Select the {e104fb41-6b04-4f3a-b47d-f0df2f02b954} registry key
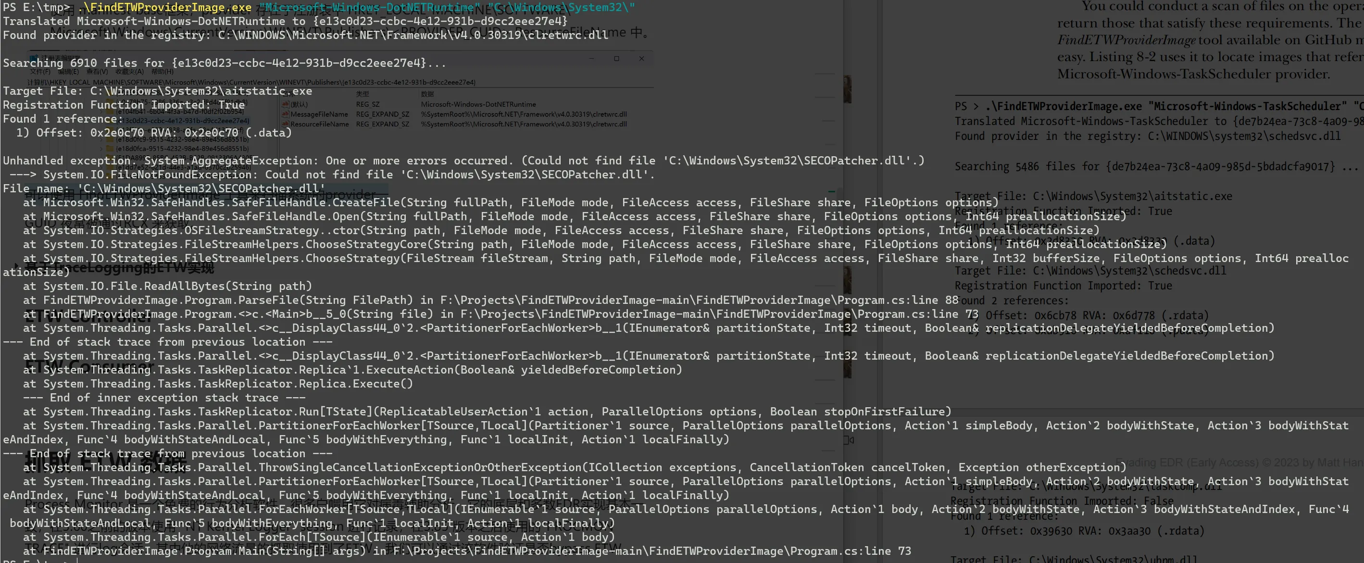1364x563 pixels. tap(180, 112)
